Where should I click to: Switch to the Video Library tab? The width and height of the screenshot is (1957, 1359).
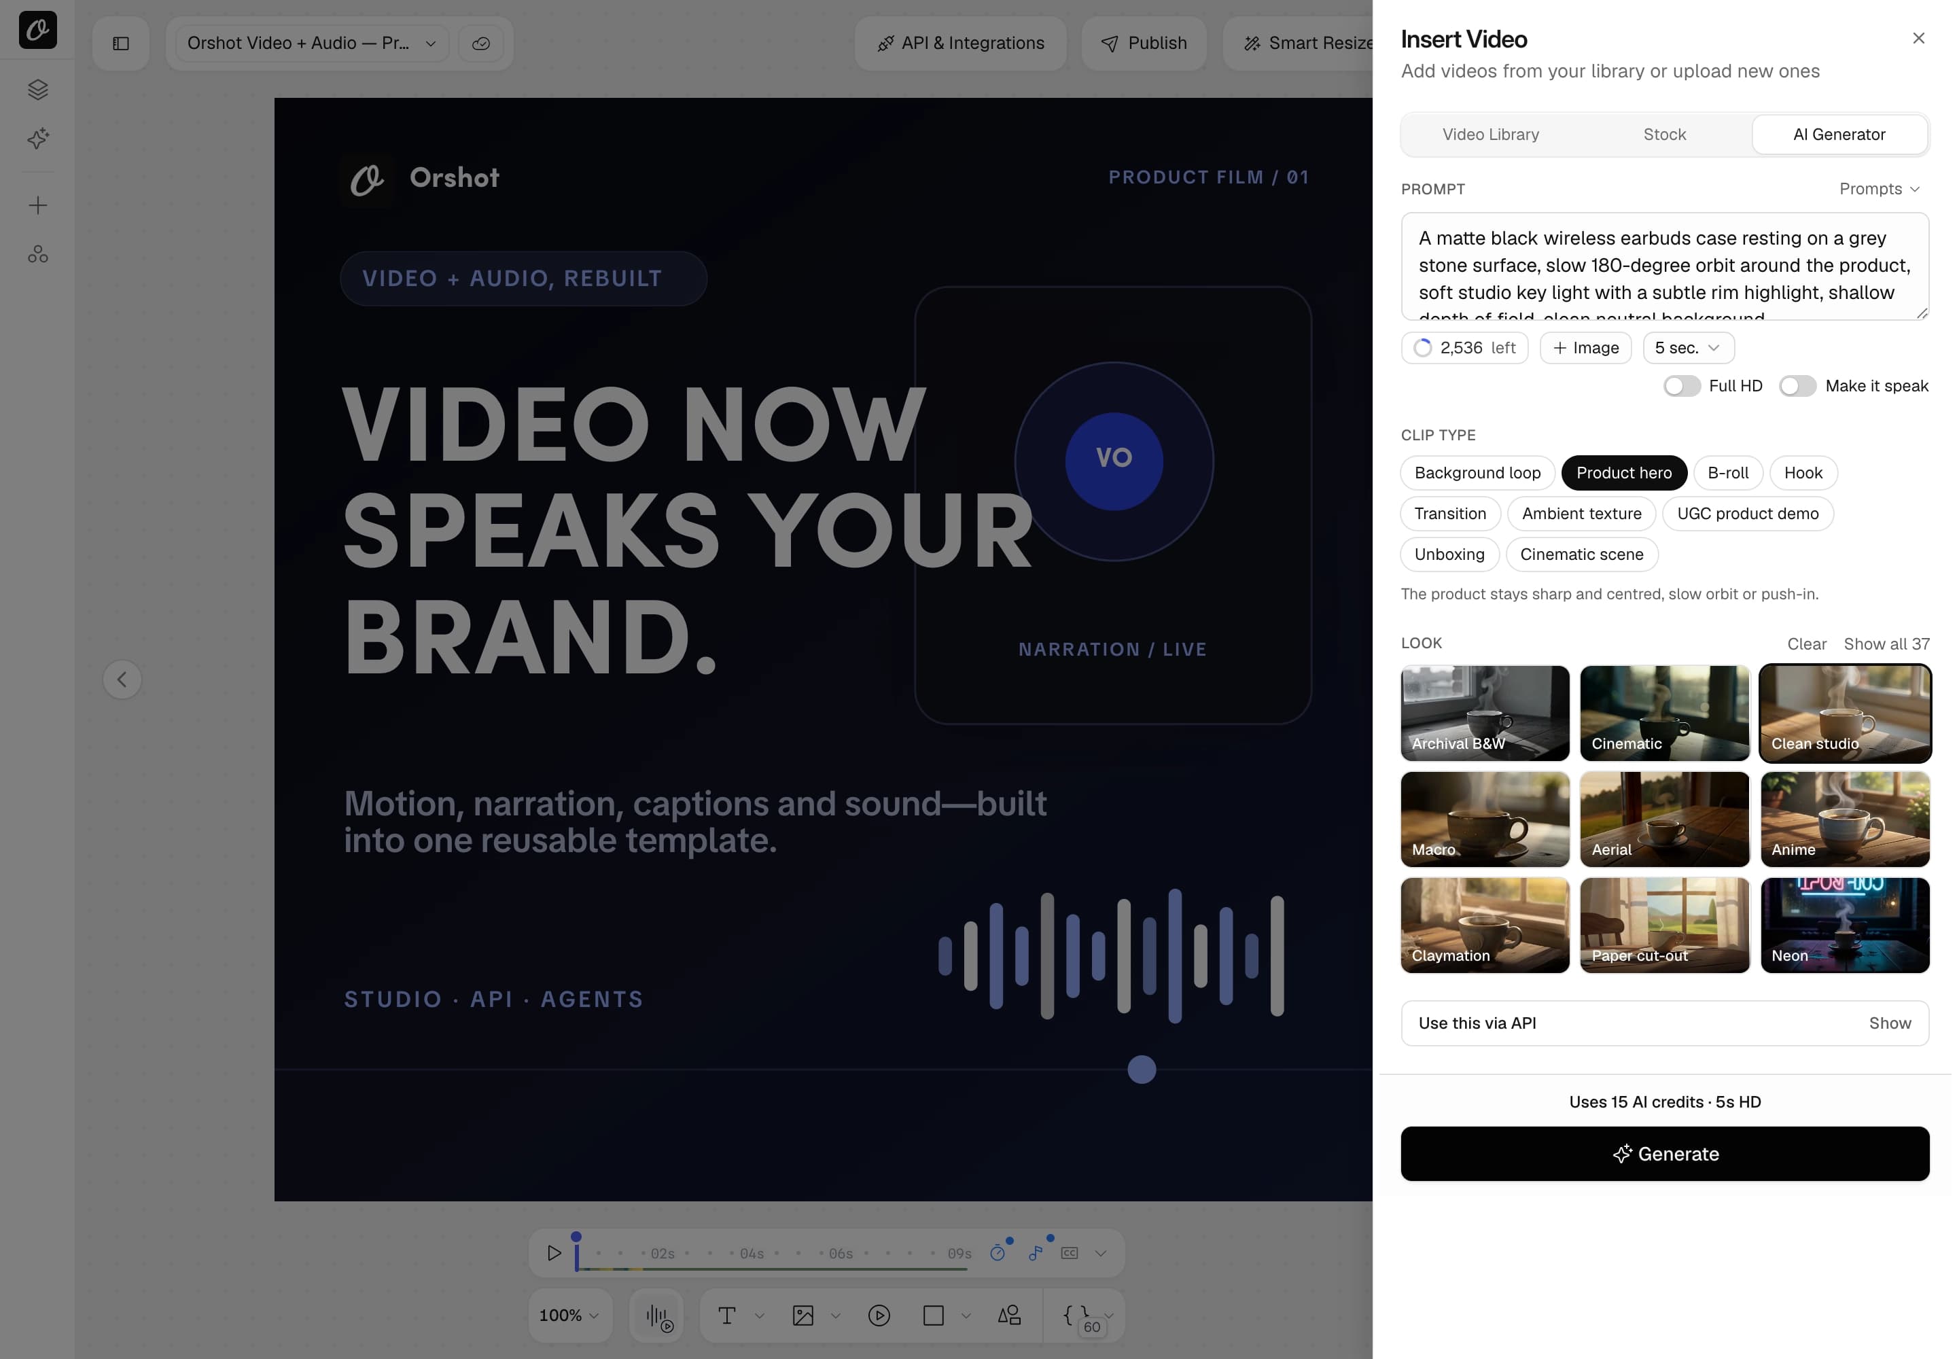[x=1490, y=135]
